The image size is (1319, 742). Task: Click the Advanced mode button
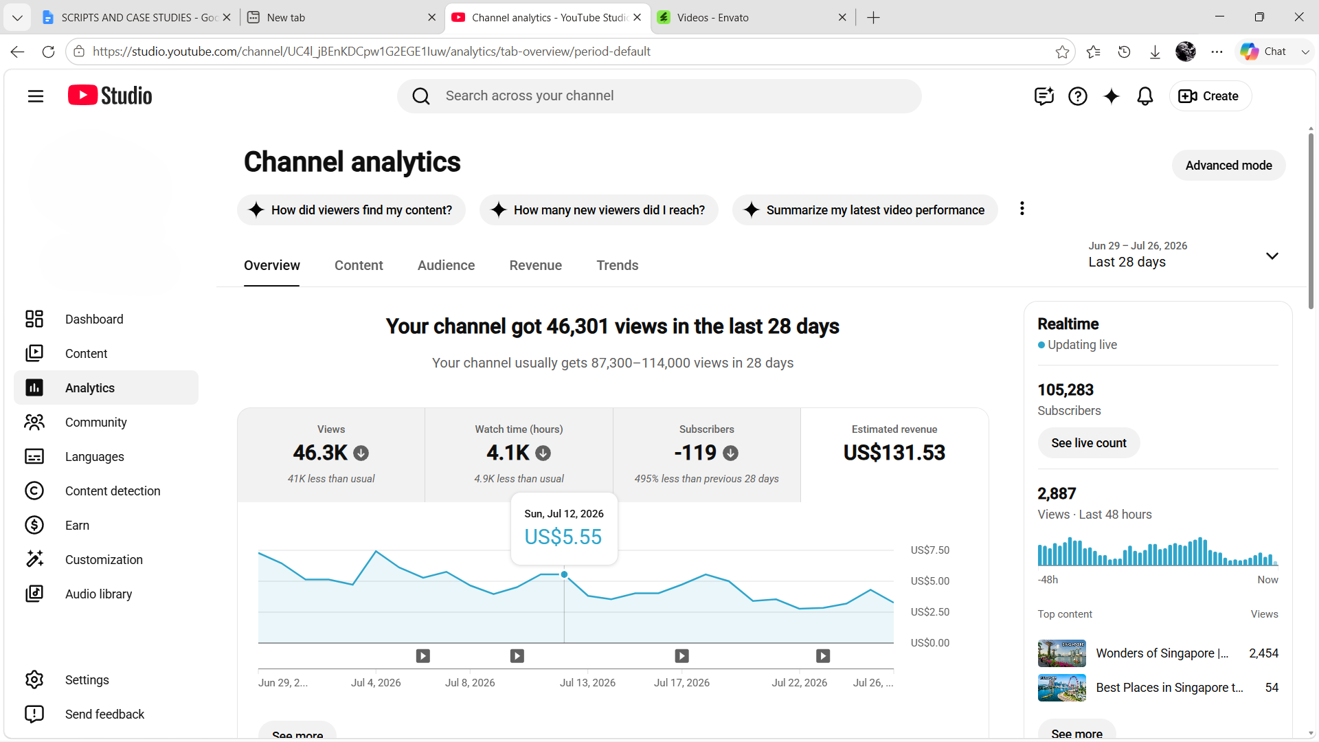pyautogui.click(x=1228, y=166)
